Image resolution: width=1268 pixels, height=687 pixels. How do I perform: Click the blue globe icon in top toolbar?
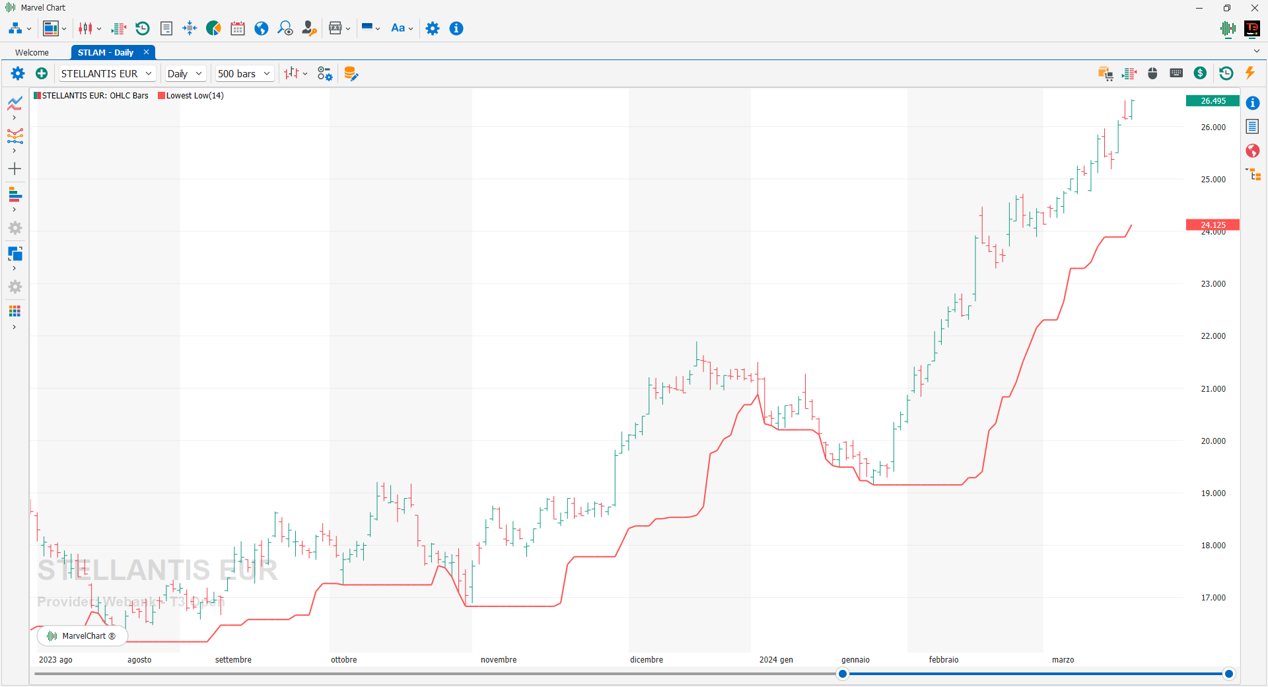[262, 28]
